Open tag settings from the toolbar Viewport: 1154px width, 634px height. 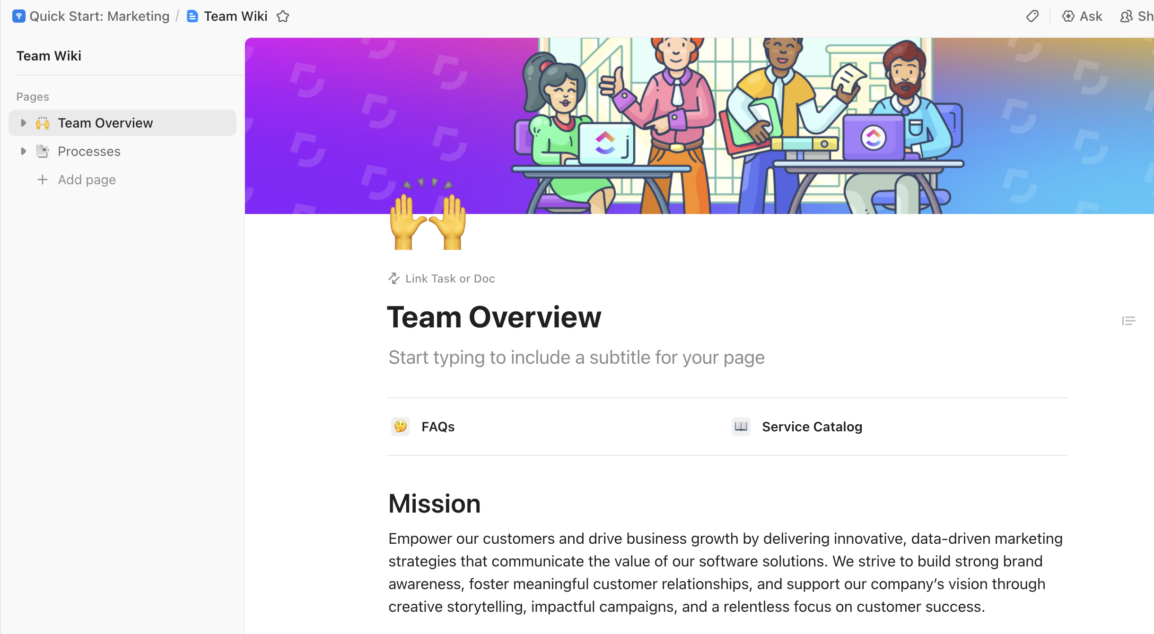pyautogui.click(x=1032, y=16)
